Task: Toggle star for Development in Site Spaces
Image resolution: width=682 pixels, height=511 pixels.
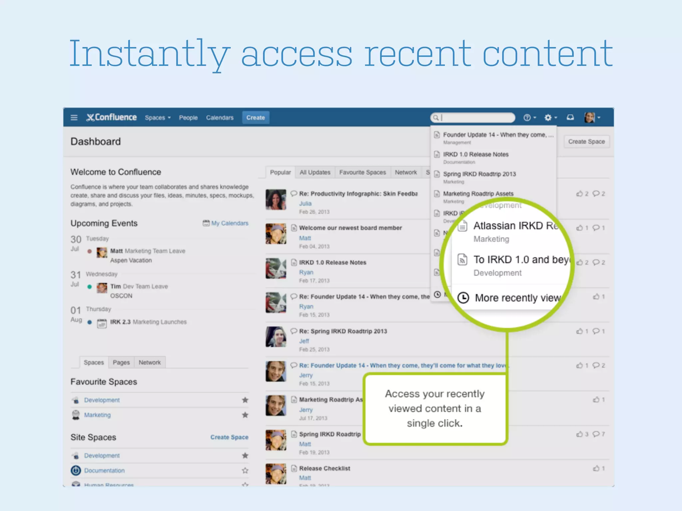Action: (x=245, y=455)
